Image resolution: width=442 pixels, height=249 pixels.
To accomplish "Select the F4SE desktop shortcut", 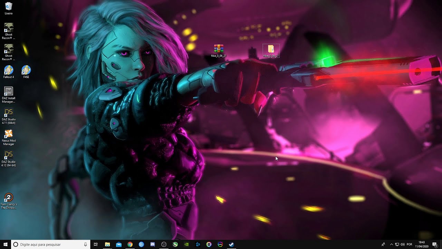I will click(26, 72).
